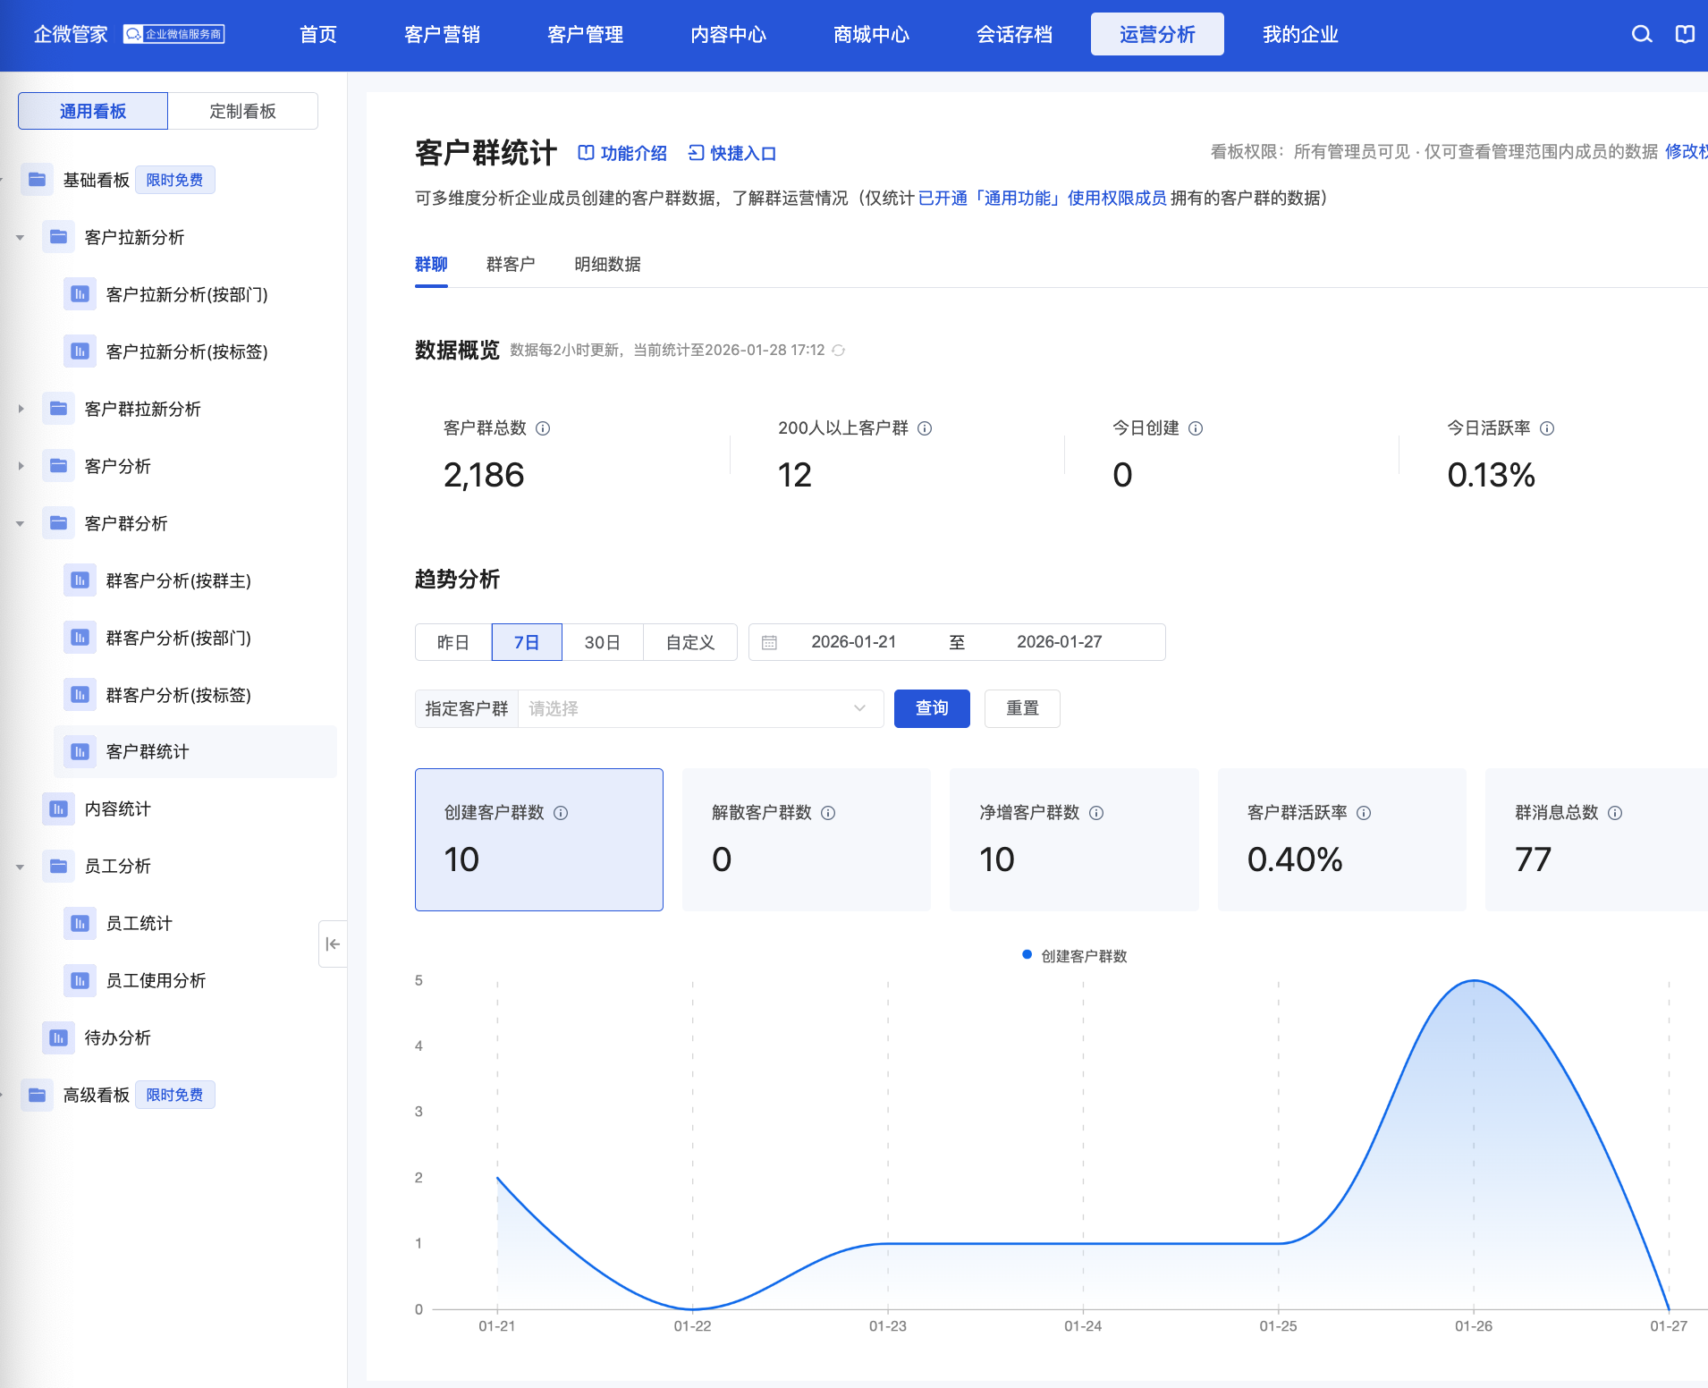Collapse the 客户群分析 folder arrow
The width and height of the screenshot is (1708, 1388).
tap(20, 524)
